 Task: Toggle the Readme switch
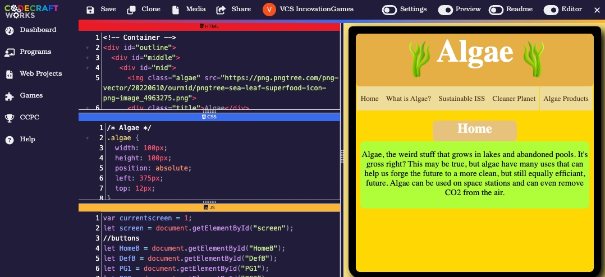496,10
